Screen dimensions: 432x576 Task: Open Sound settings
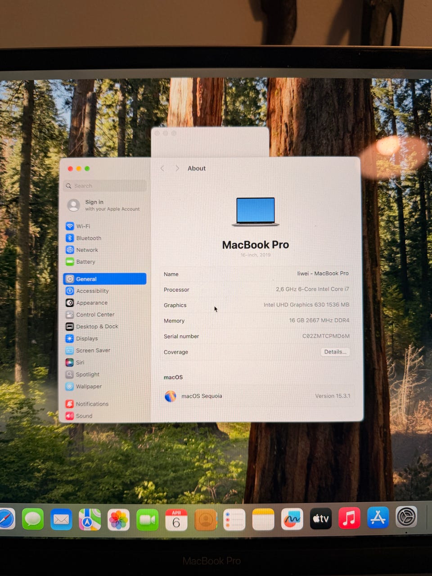(104, 416)
